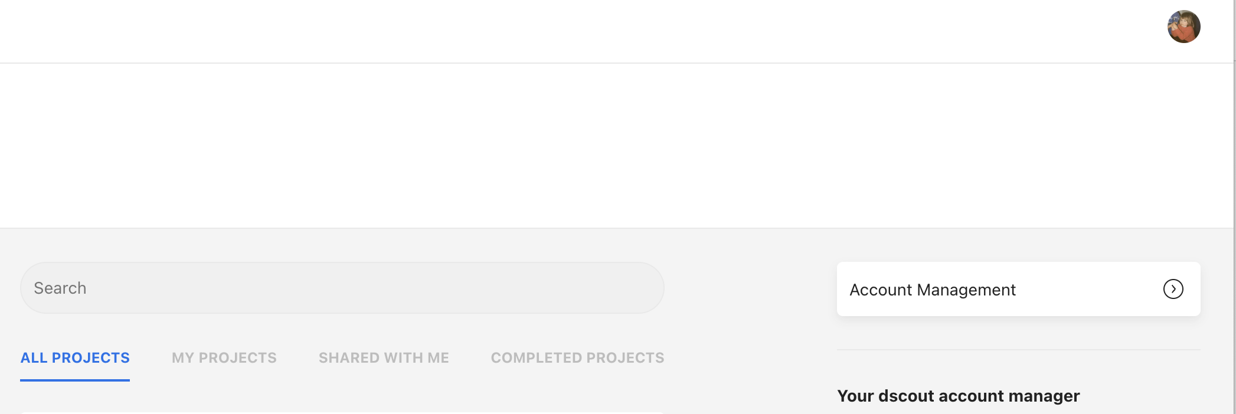1236x414 pixels.
Task: Click the Your dscout account manager heading
Action: (x=959, y=396)
